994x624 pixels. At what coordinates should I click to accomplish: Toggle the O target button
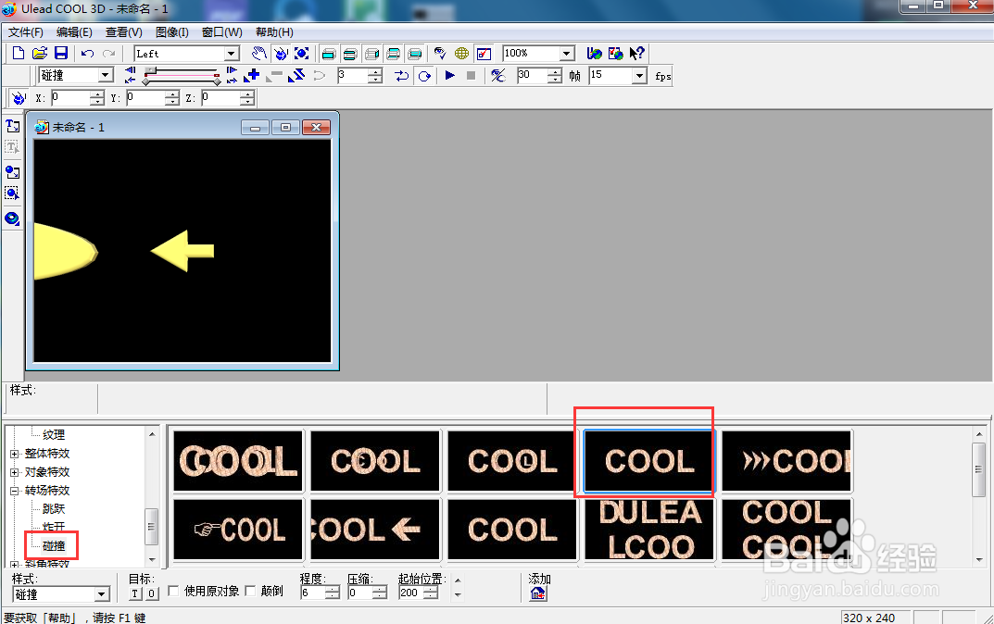tap(152, 593)
